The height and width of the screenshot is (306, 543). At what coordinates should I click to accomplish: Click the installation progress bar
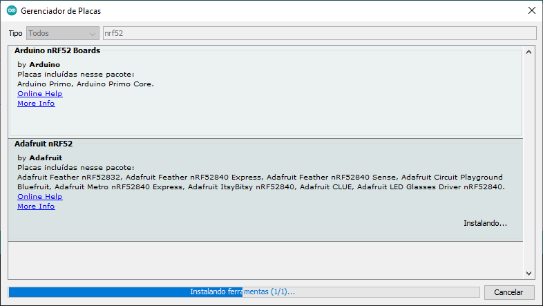coord(244,291)
